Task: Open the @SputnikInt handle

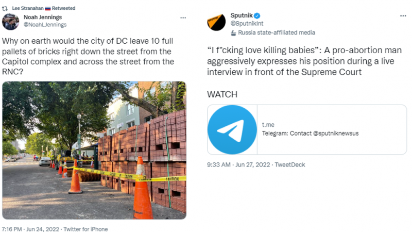Action: pyautogui.click(x=247, y=23)
